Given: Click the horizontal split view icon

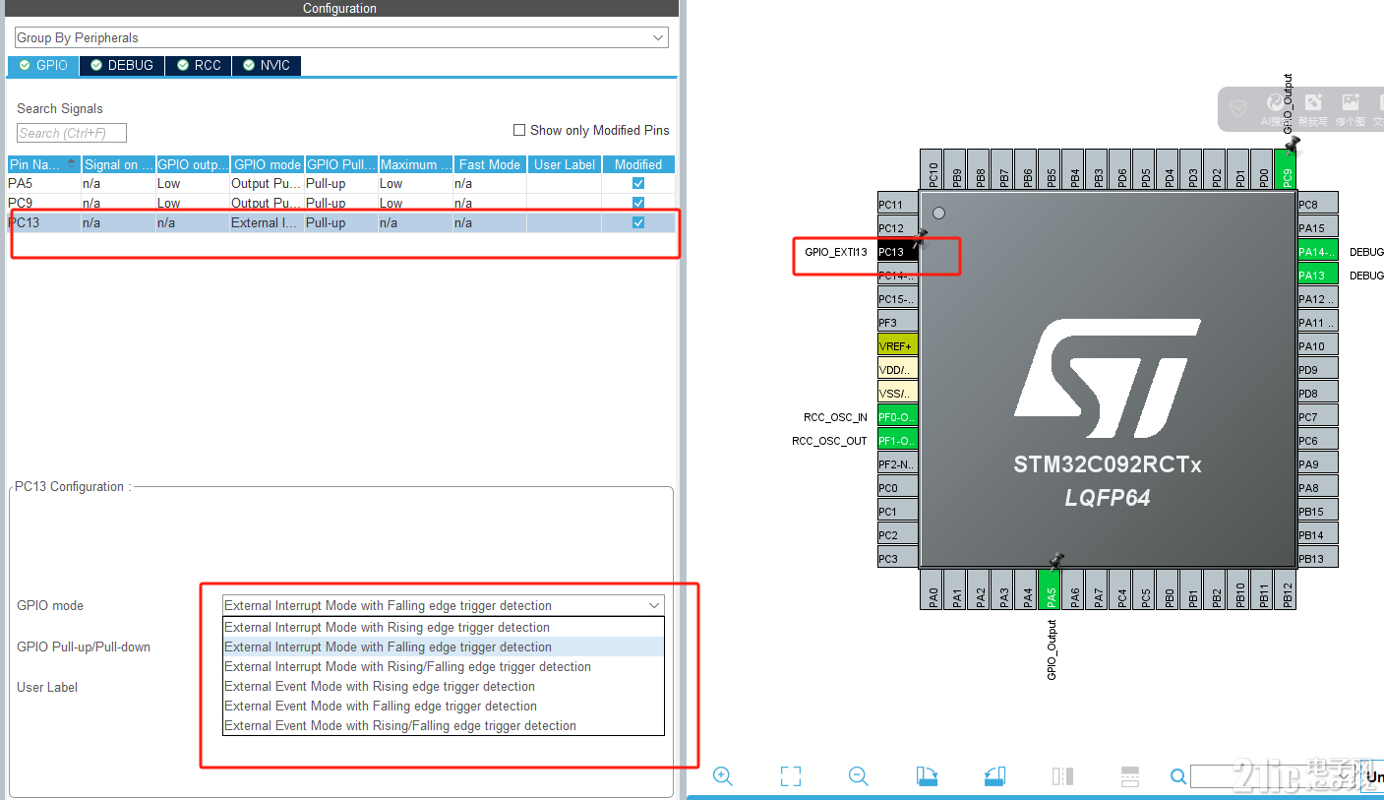Looking at the screenshot, I should (1130, 776).
